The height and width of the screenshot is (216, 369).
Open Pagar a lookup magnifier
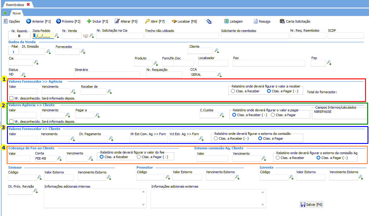pos(98,115)
